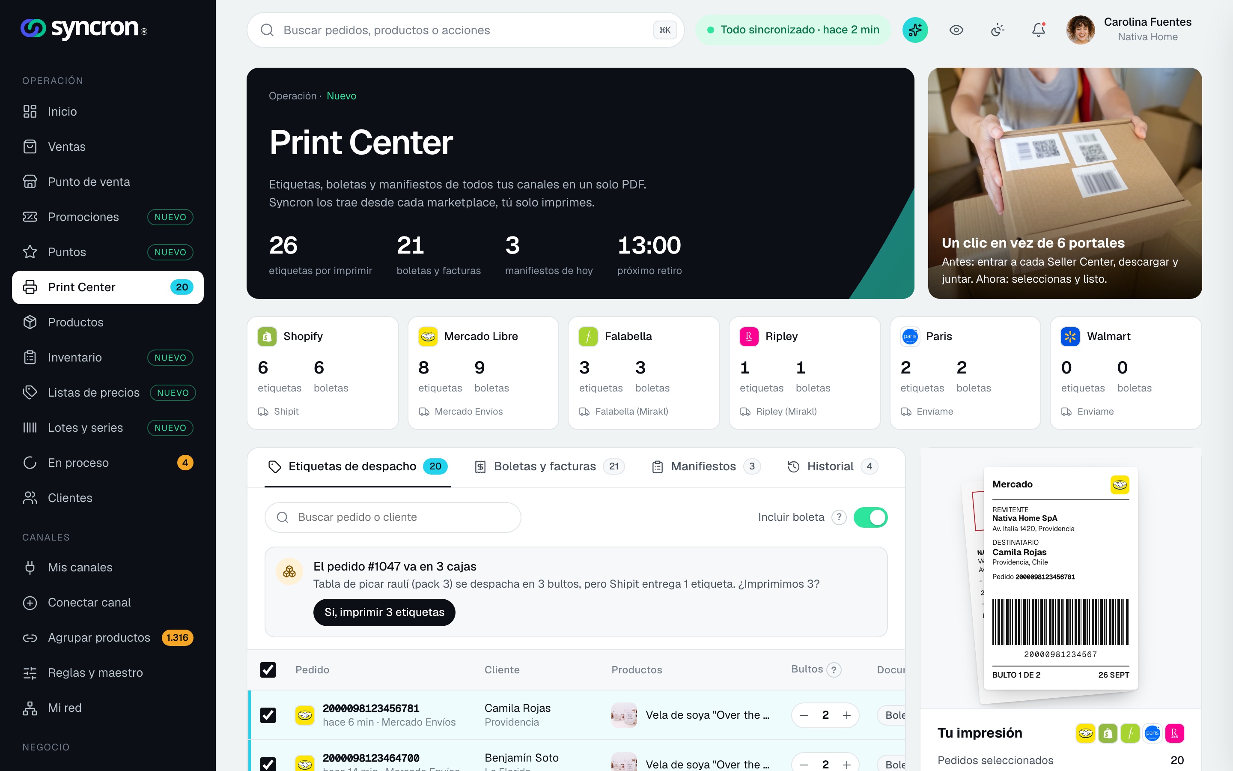Click the Listas de precios tag icon
The image size is (1233, 771).
(30, 393)
